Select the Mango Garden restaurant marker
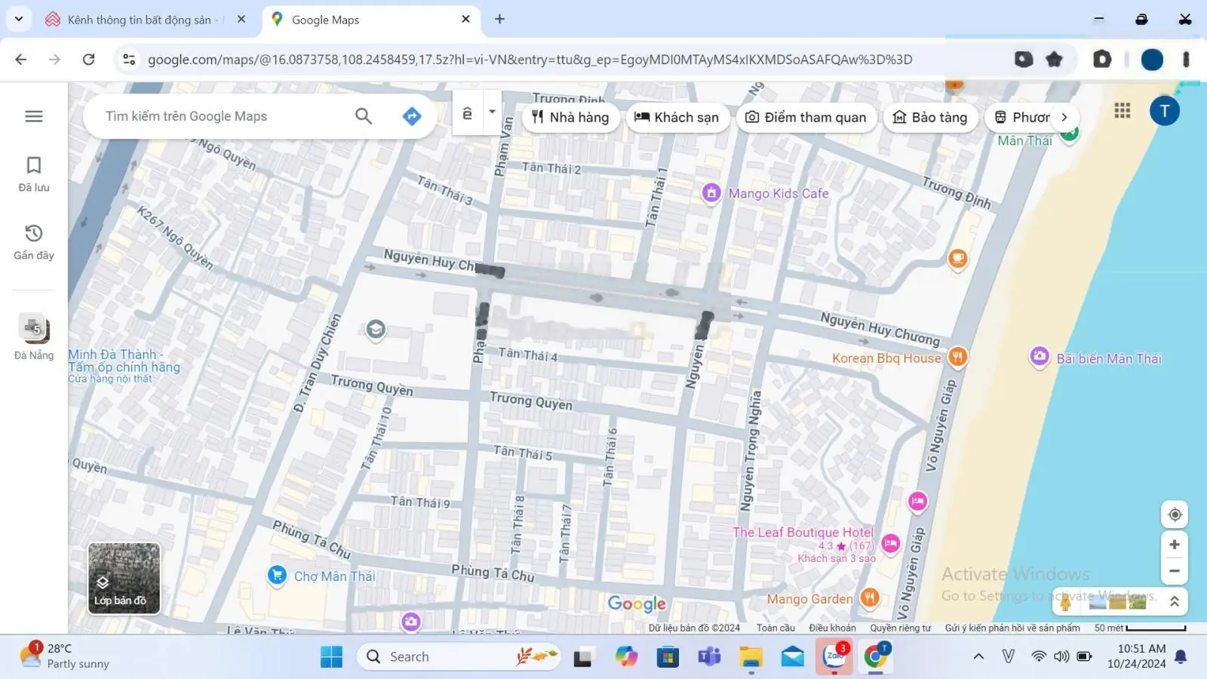 click(x=869, y=598)
